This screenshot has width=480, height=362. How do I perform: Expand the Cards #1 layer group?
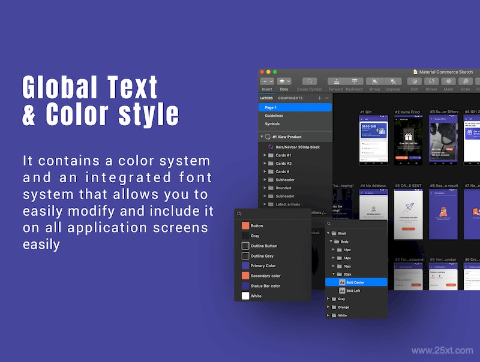(x=265, y=155)
